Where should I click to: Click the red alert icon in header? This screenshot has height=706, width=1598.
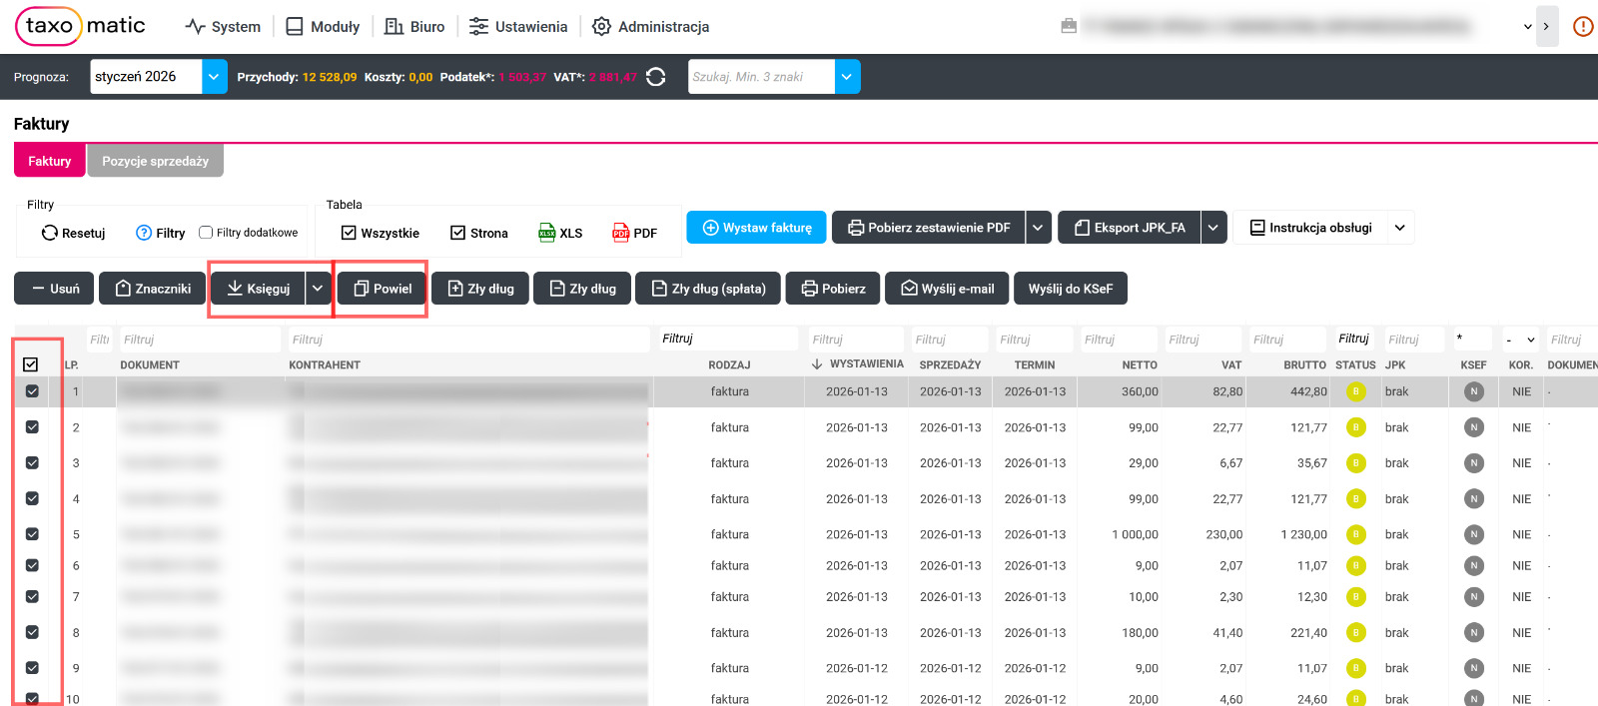(x=1583, y=27)
